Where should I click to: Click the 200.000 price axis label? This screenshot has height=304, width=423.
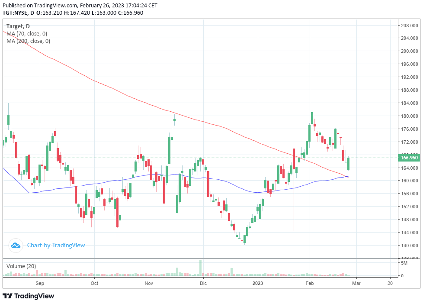pyautogui.click(x=409, y=51)
